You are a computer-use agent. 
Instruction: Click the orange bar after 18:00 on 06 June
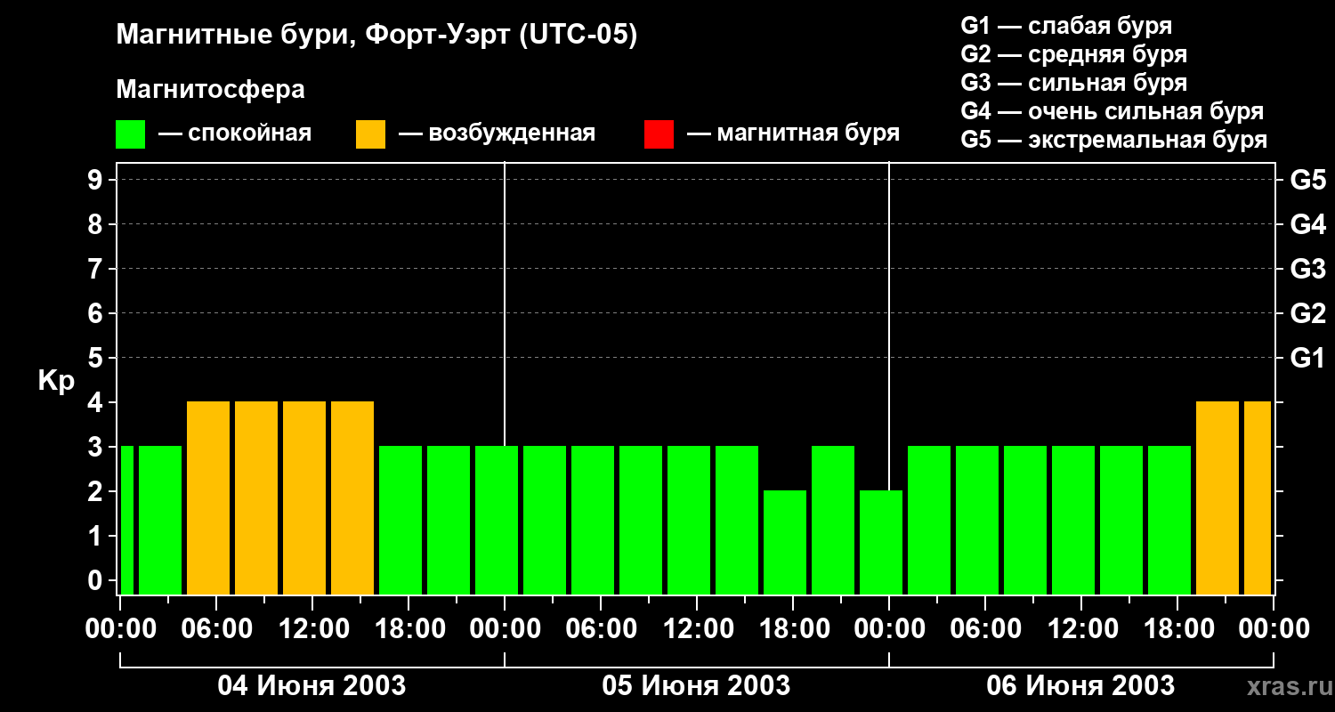click(1218, 498)
